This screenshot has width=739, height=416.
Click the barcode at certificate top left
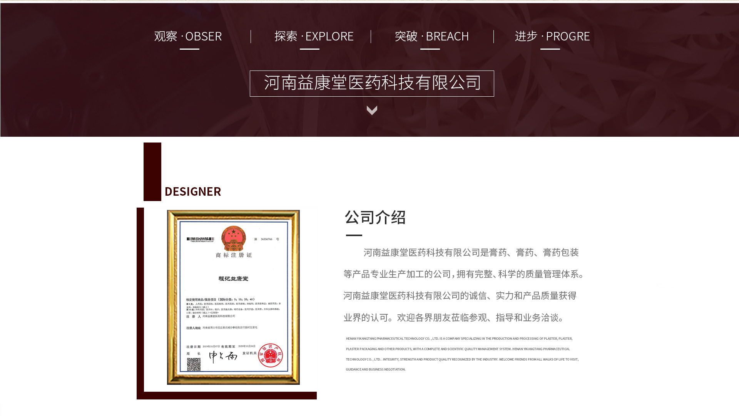[200, 239]
